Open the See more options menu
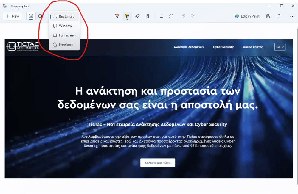298x194 pixels. click(292, 16)
